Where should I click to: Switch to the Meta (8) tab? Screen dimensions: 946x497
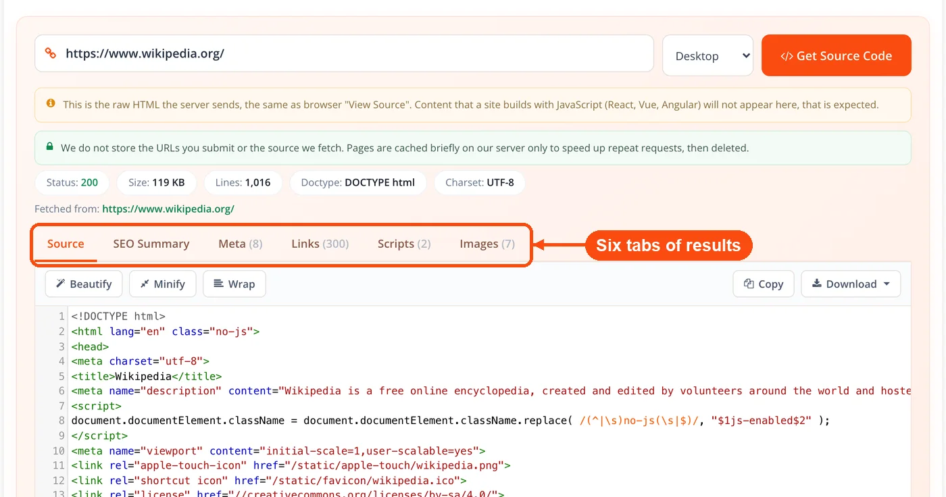[x=241, y=244]
